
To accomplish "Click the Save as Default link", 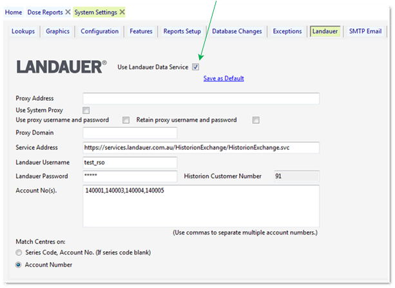I will 224,79.
